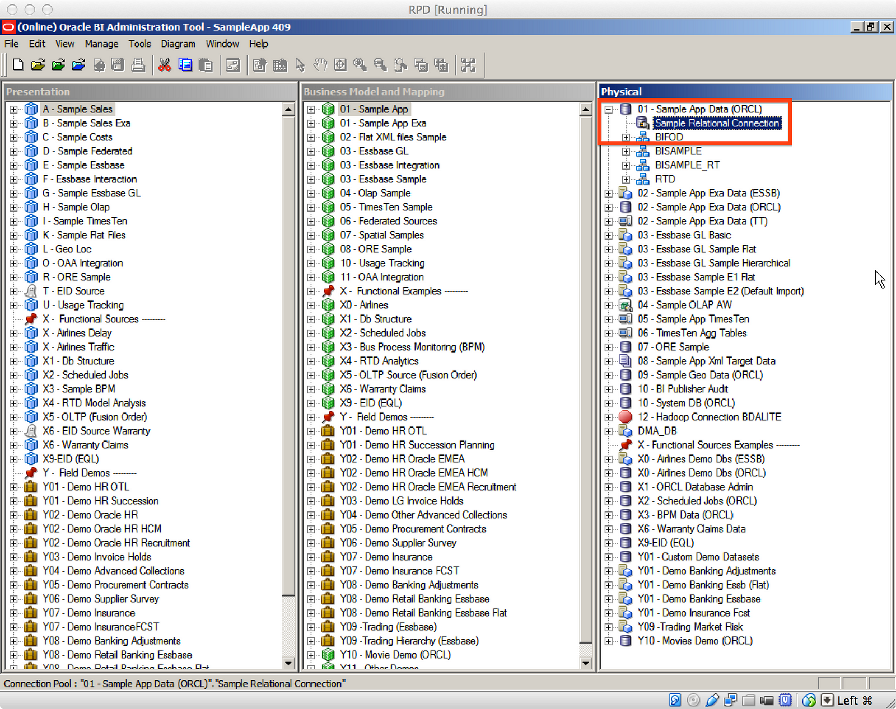The image size is (896, 709).
Task: Click the blue open-folder toolbar icon
Action: (78, 65)
